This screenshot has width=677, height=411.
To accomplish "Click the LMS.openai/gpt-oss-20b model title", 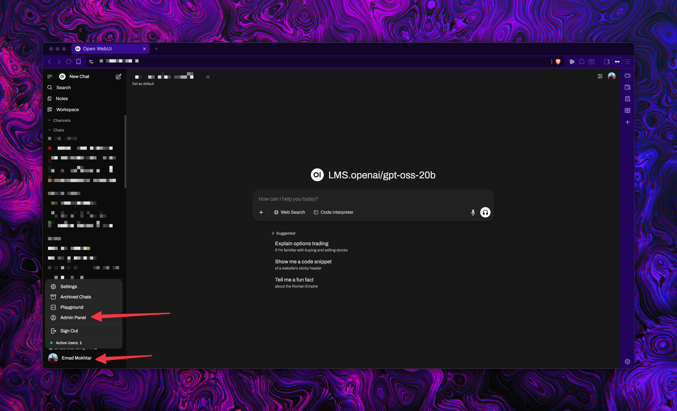I will tap(382, 175).
